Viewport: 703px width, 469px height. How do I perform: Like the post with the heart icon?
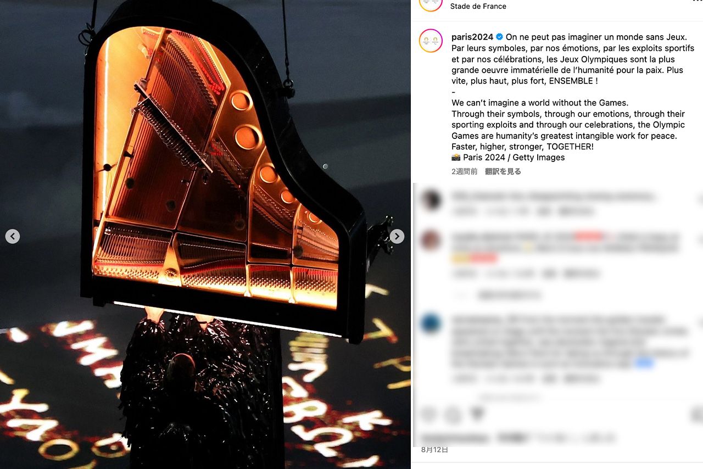[x=429, y=415]
